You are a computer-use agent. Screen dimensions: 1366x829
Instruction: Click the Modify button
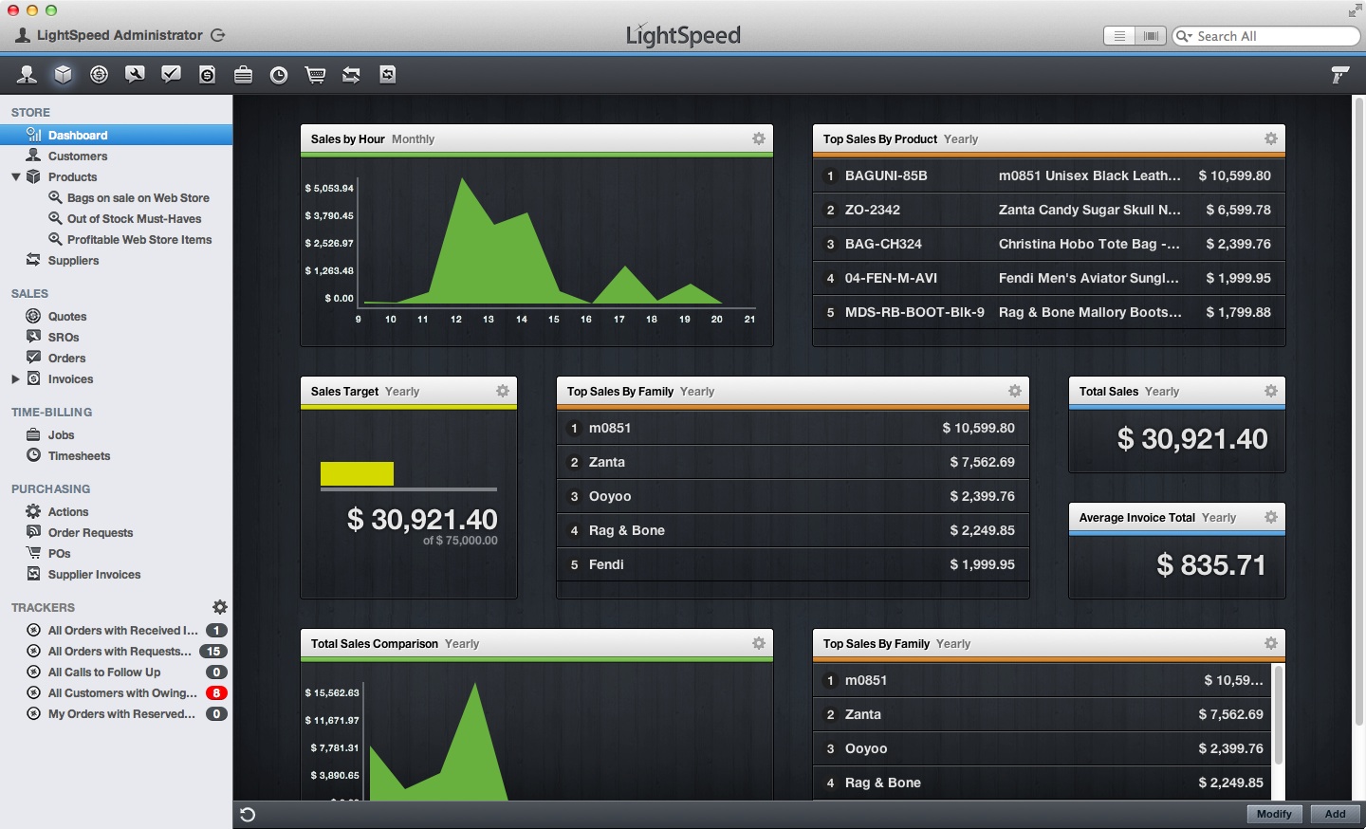1274,814
